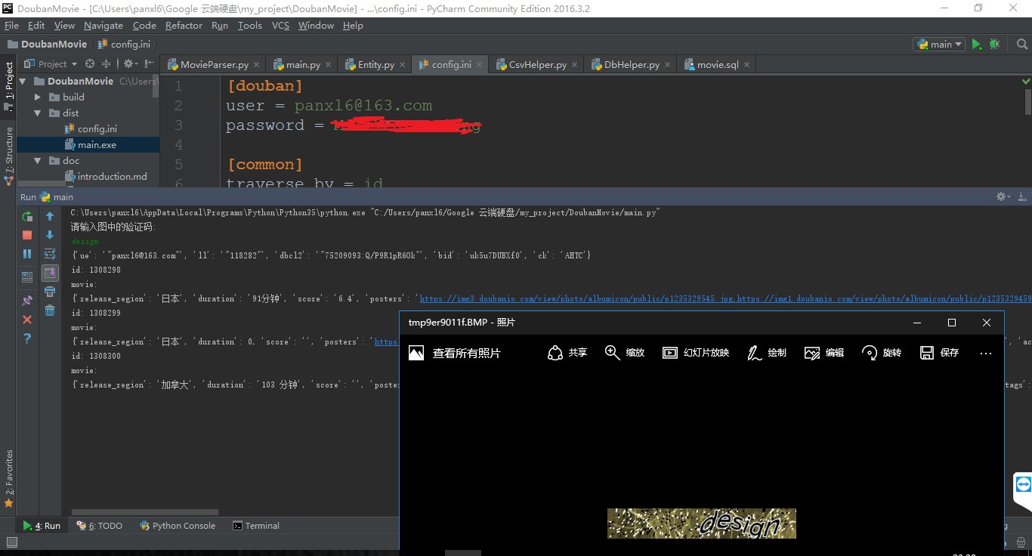Open Run panel help question mark

(x=27, y=338)
